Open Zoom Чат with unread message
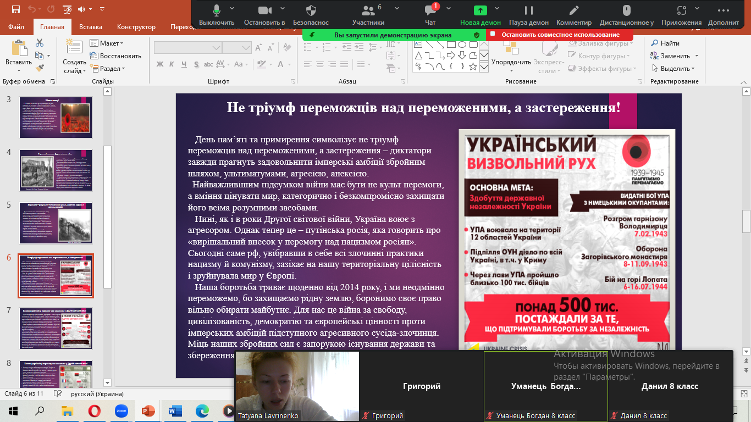Viewport: 751px width, 422px height. (430, 14)
